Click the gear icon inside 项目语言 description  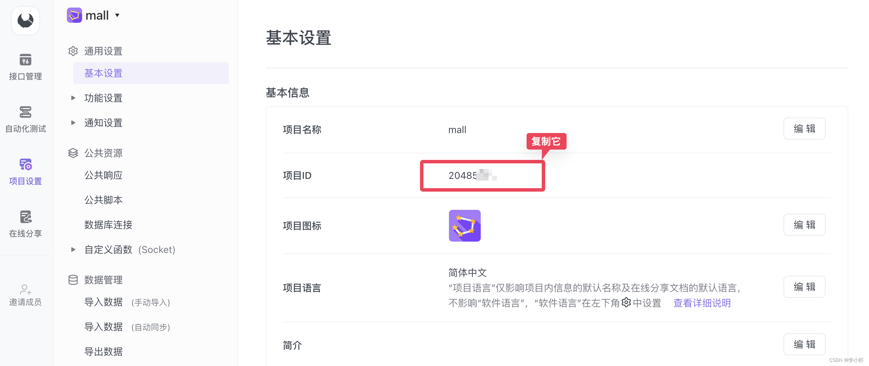626,303
